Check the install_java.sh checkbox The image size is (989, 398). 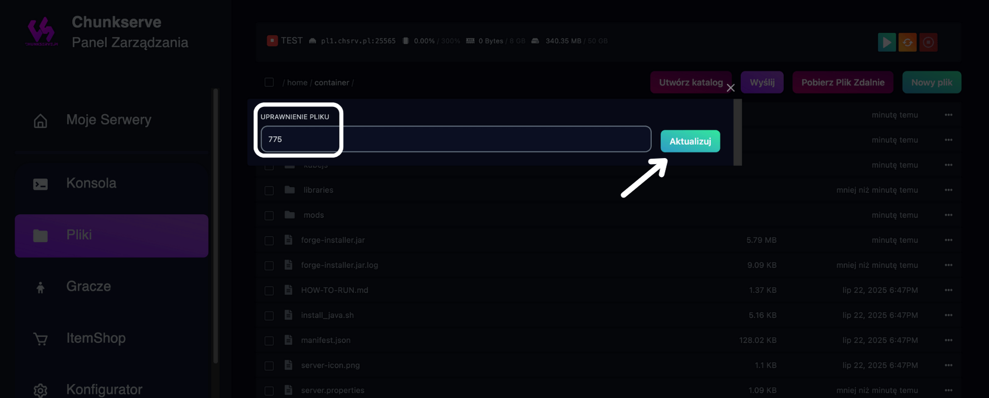[x=269, y=316]
